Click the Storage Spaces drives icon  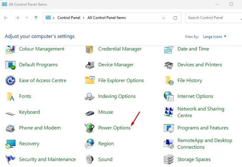click(x=169, y=159)
